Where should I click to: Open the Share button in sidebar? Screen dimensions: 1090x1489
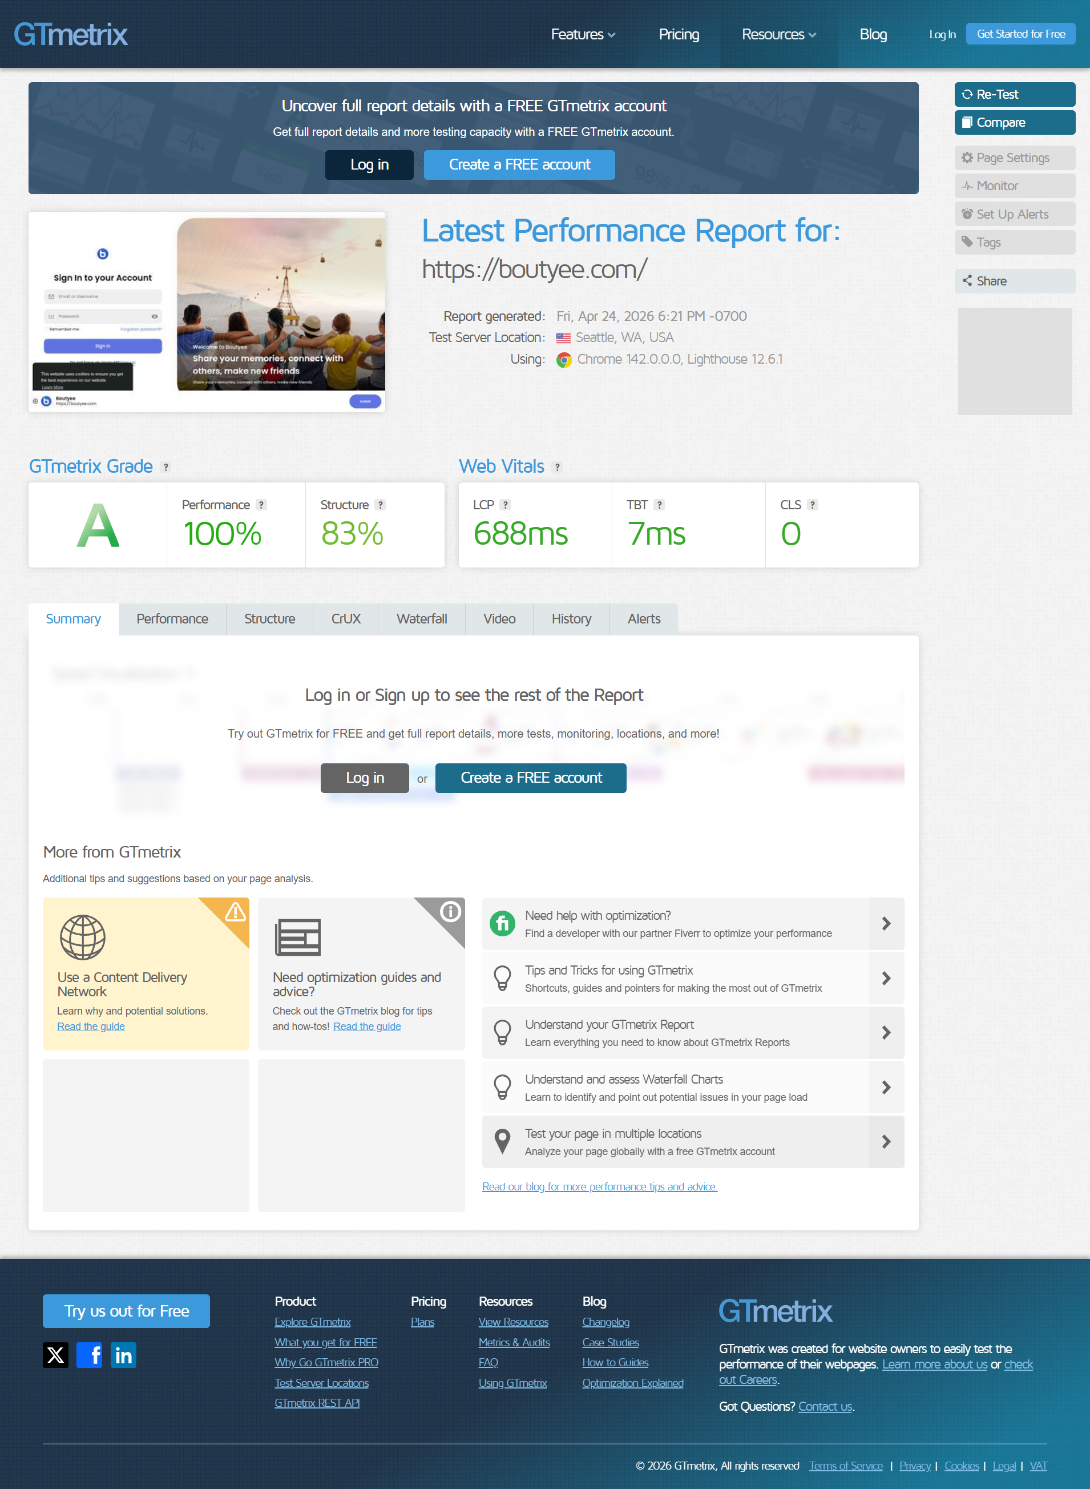pyautogui.click(x=1014, y=281)
